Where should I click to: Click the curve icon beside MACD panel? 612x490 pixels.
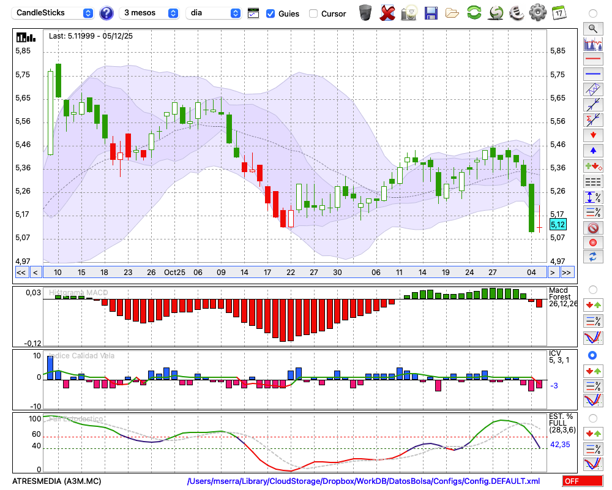click(x=593, y=337)
